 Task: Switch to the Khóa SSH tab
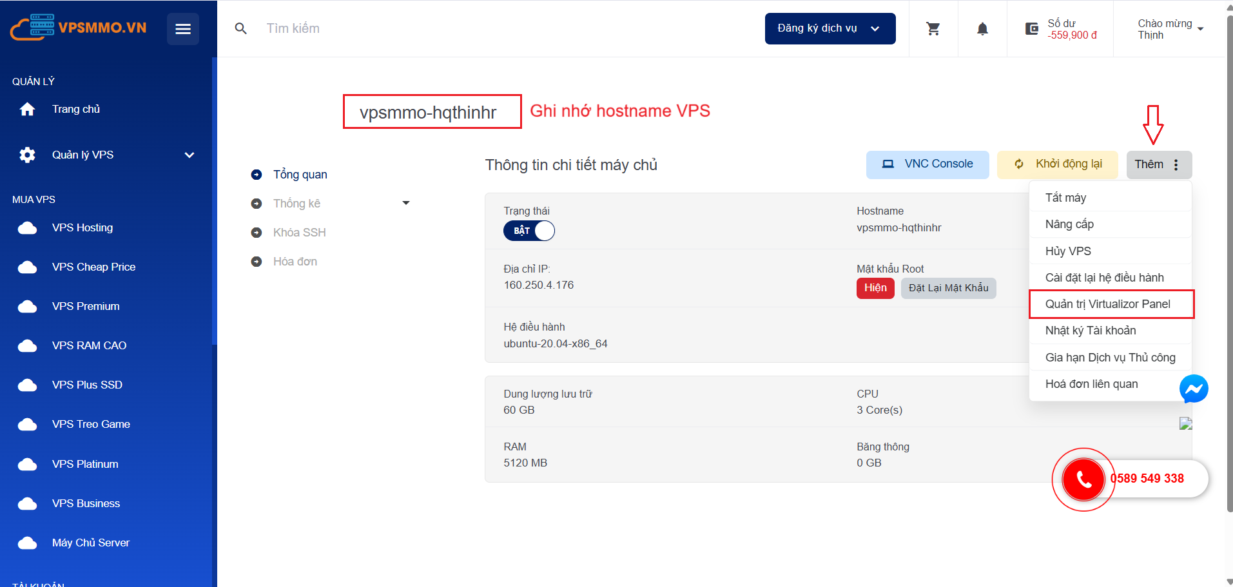pyautogui.click(x=300, y=233)
